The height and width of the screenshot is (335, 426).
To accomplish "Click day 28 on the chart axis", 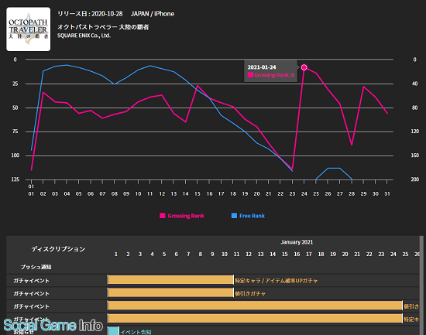I will [x=352, y=194].
